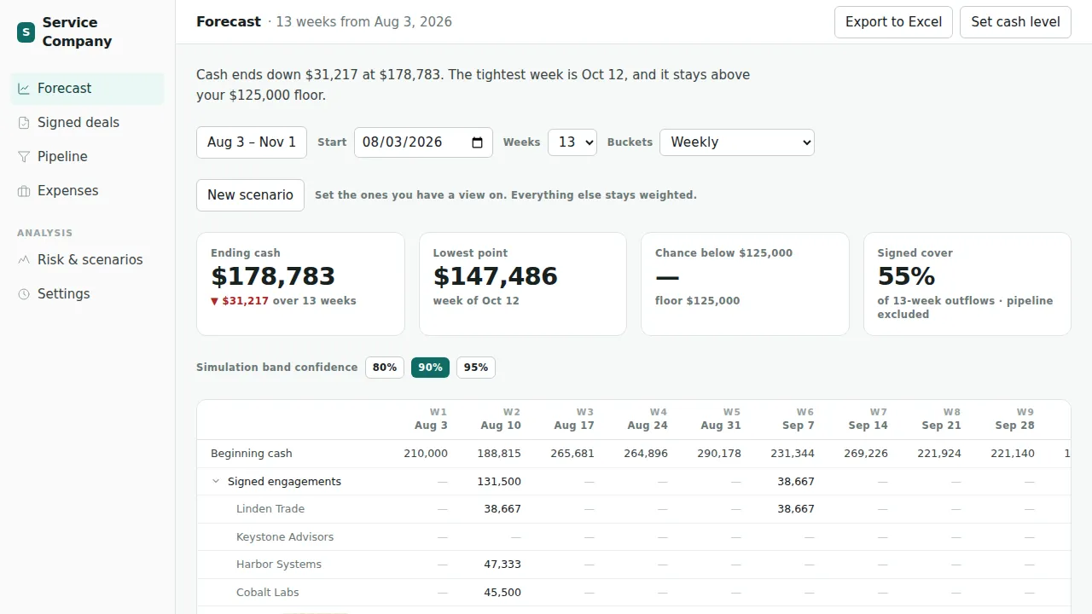Click the Start date input field
Screen dimensions: 1092x614
click(423, 142)
